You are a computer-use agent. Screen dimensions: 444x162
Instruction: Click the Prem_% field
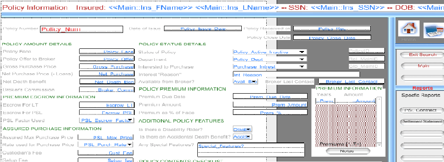point(270,113)
